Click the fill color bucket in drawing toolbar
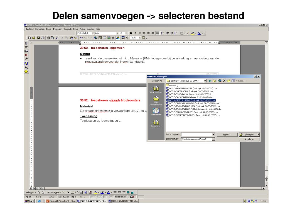 [96, 192]
